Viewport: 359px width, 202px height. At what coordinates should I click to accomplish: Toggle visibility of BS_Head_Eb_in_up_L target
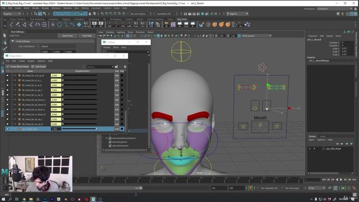(7, 90)
